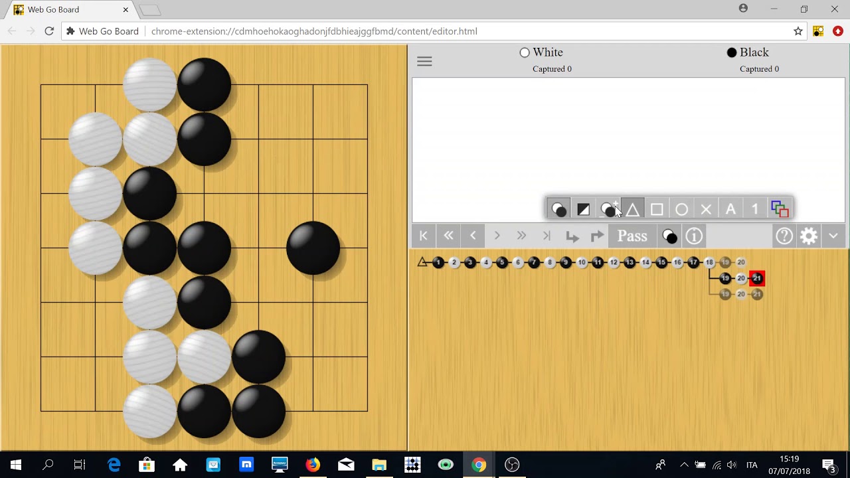This screenshot has width=850, height=478.
Task: Select move 1 in the game tree
Action: coord(438,262)
